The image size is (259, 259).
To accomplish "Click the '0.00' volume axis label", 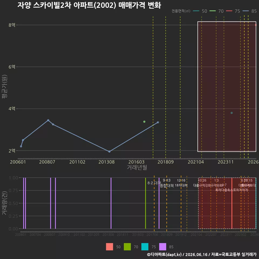I will (x=13, y=229).
